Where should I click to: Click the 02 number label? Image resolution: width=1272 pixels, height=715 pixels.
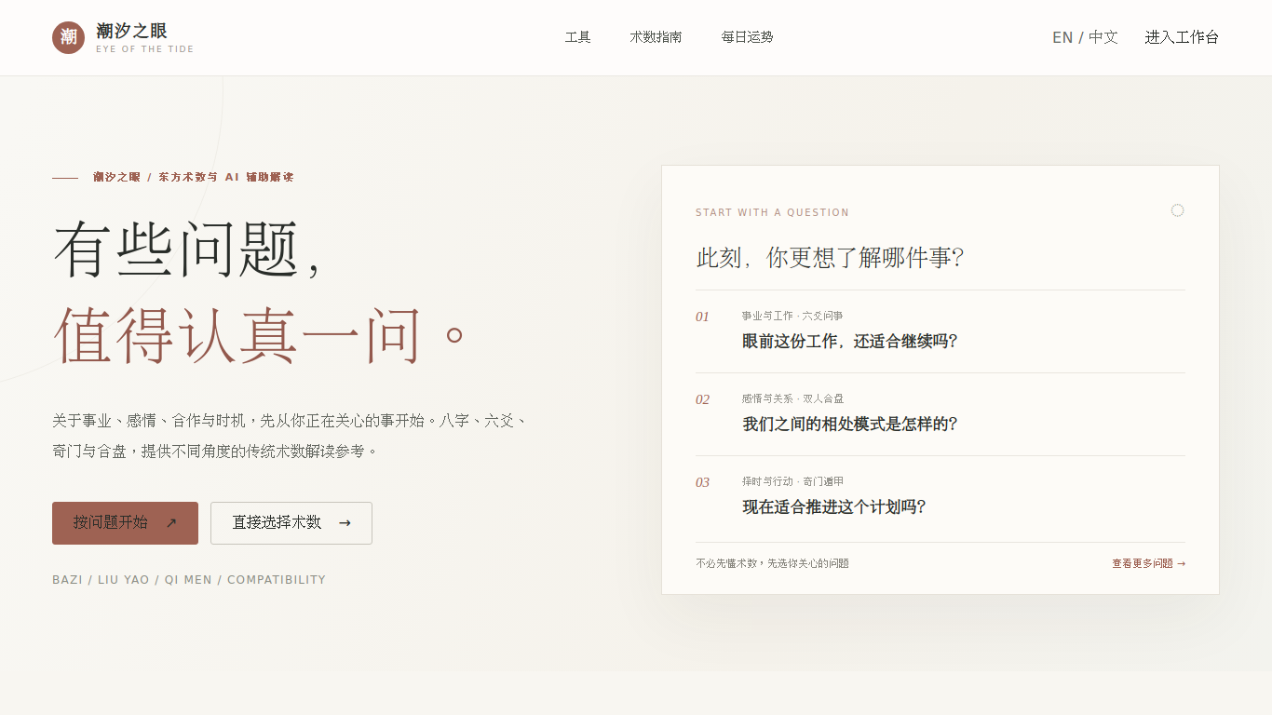tap(702, 399)
